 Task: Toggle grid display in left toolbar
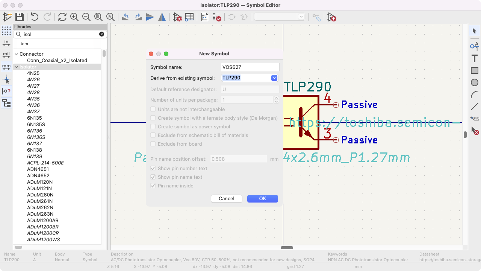click(x=6, y=30)
